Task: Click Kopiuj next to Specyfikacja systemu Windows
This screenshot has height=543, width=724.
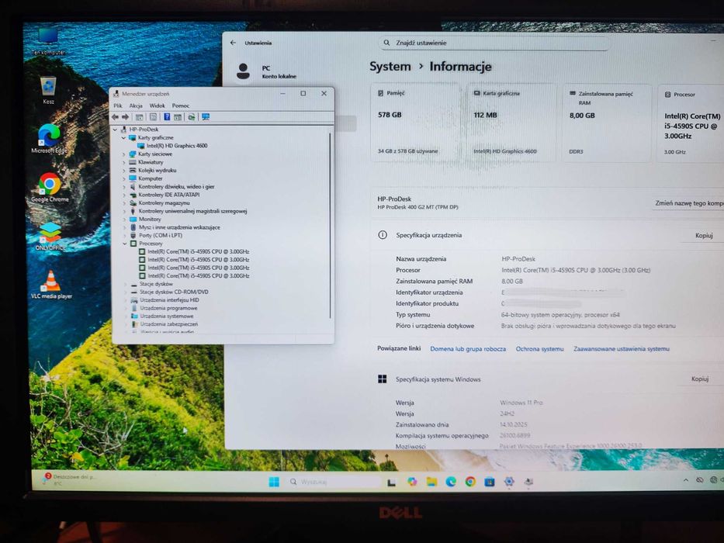Action: tap(700, 379)
